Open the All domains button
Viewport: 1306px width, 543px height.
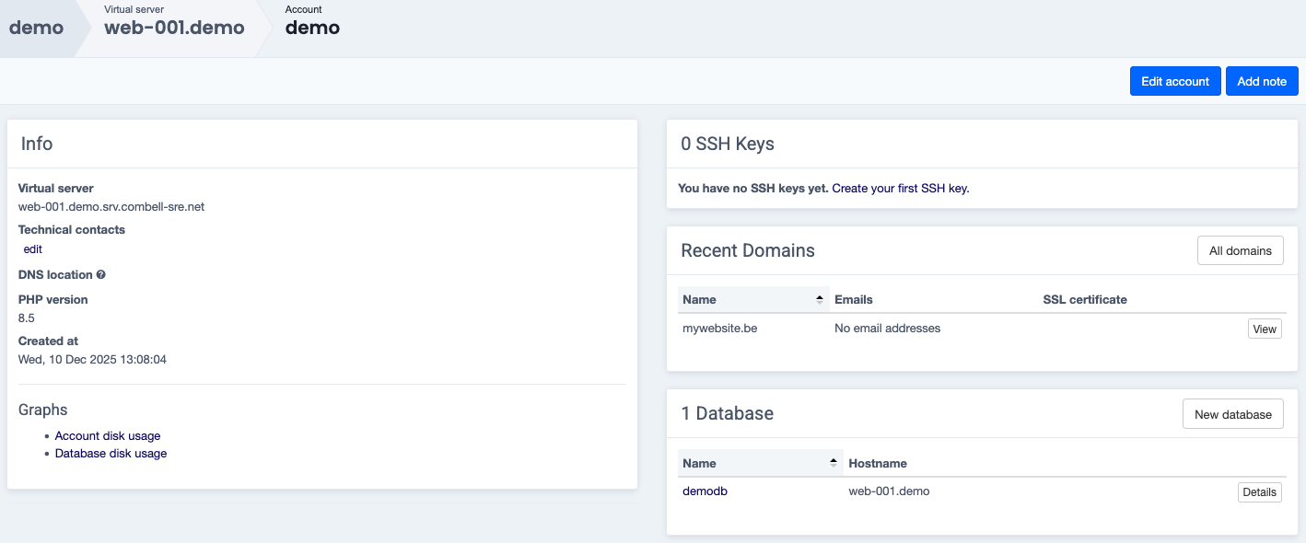coord(1240,250)
